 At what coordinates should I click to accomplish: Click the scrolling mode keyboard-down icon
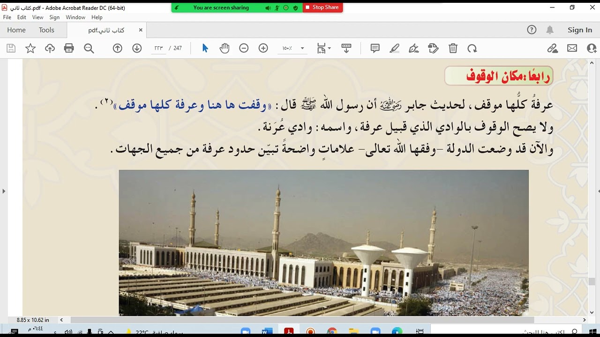coord(346,48)
